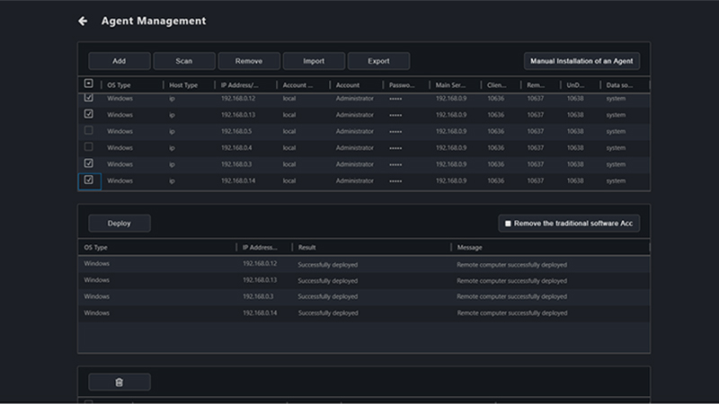Open Manual Installation of an Agent
Screen dimensions: 719x404
[581, 61]
